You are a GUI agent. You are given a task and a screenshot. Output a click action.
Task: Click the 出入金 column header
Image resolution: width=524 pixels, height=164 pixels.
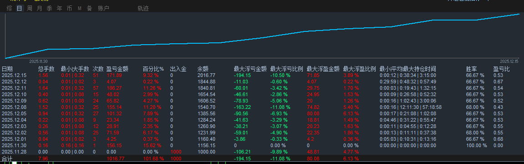[178, 69]
